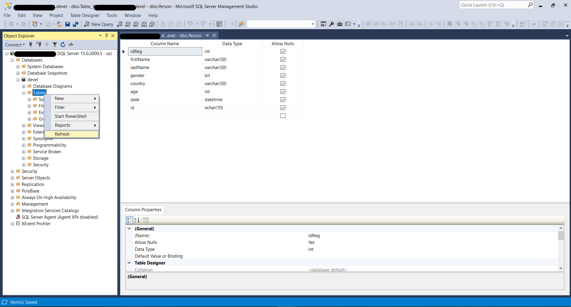Screen dimensions: 571x307
Task: Choose Start PowerShell in context menu
Action: click(71, 116)
